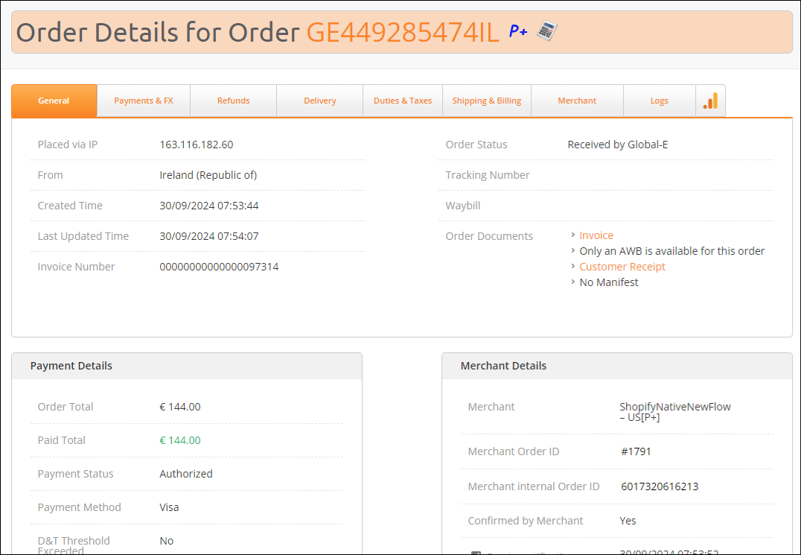Open the Invoice document link

pyautogui.click(x=596, y=235)
